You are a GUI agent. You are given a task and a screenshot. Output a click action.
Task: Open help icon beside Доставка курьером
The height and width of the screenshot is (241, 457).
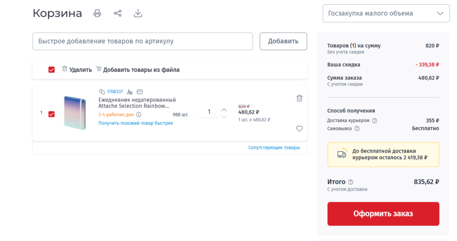(x=375, y=120)
